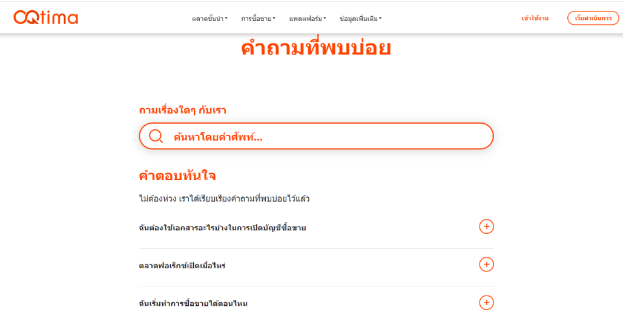Click plus icon beside ฉันต้องใช้เอกสารอะไรบ้าง question
623x313 pixels.
pyautogui.click(x=486, y=227)
